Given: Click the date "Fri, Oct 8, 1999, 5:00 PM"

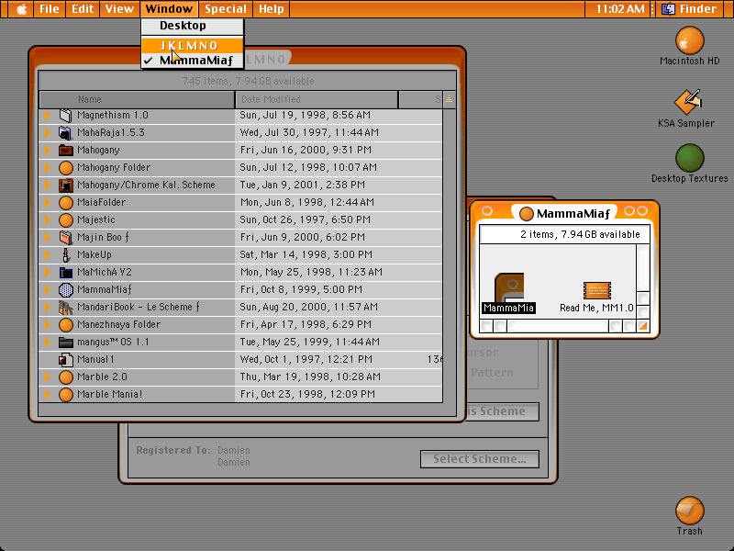Looking at the screenshot, I should 301,289.
